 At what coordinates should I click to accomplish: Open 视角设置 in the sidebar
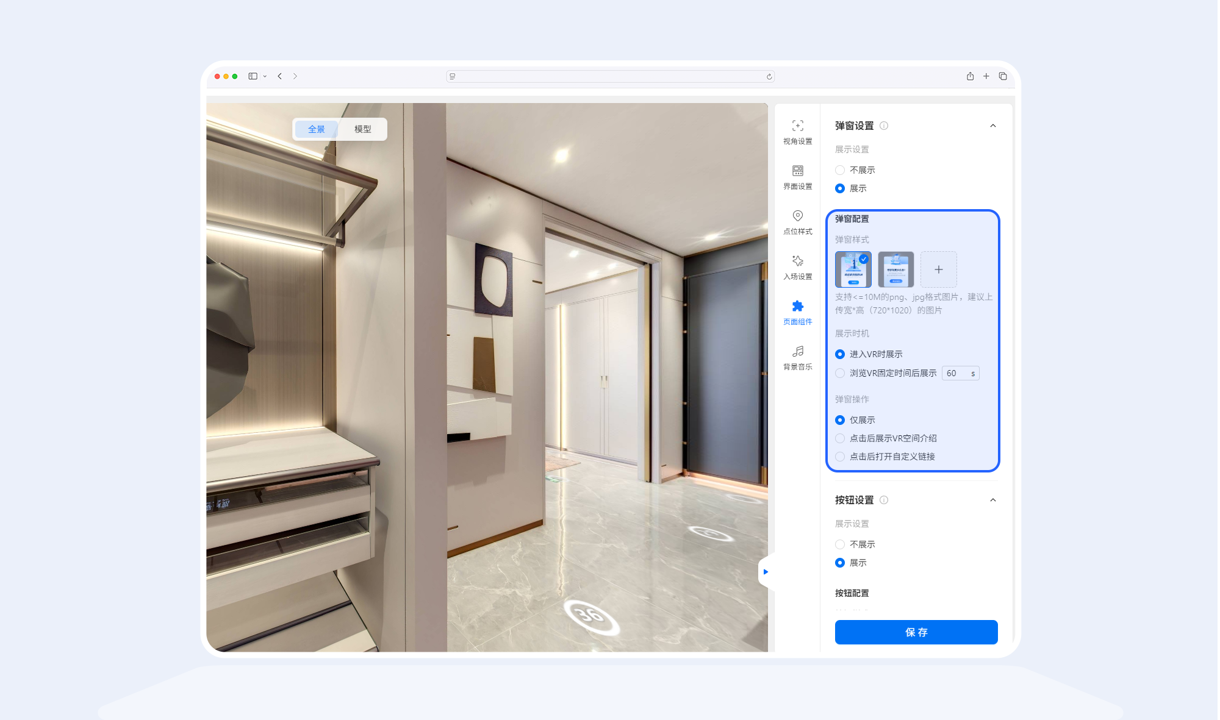click(797, 132)
